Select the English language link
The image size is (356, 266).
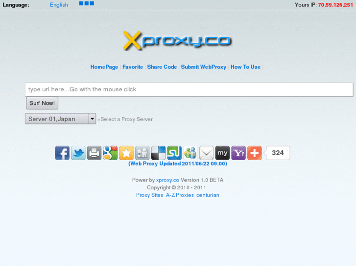(59, 5)
